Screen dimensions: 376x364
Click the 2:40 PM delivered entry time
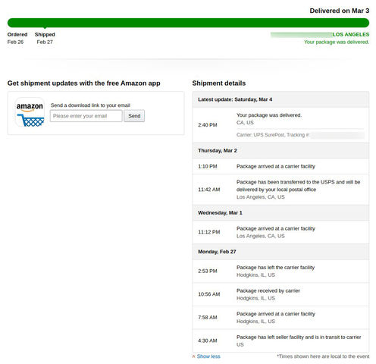(x=208, y=125)
